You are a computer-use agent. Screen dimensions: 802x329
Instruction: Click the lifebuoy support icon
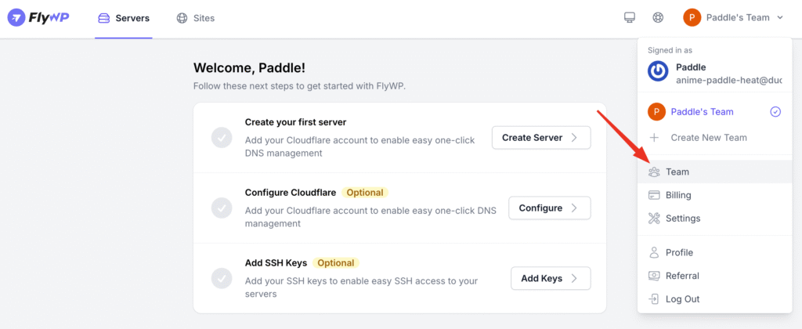658,17
